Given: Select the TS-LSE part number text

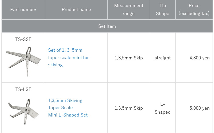Looking at the screenshot, I should click(23, 89).
